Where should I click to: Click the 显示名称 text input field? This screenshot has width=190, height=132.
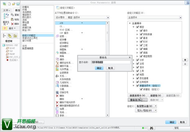(111, 62)
